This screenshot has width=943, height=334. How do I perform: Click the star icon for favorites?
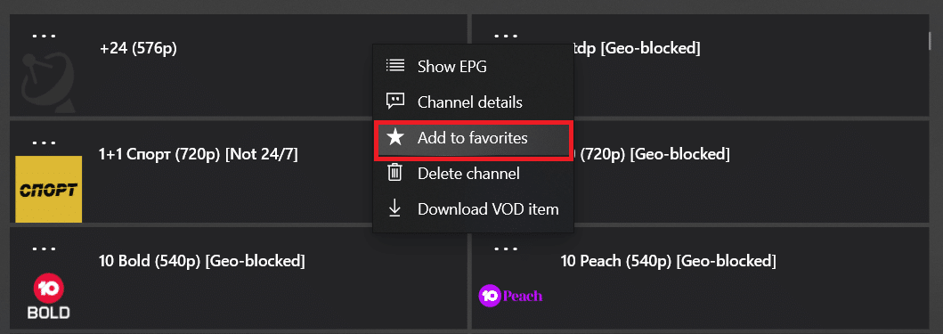395,138
